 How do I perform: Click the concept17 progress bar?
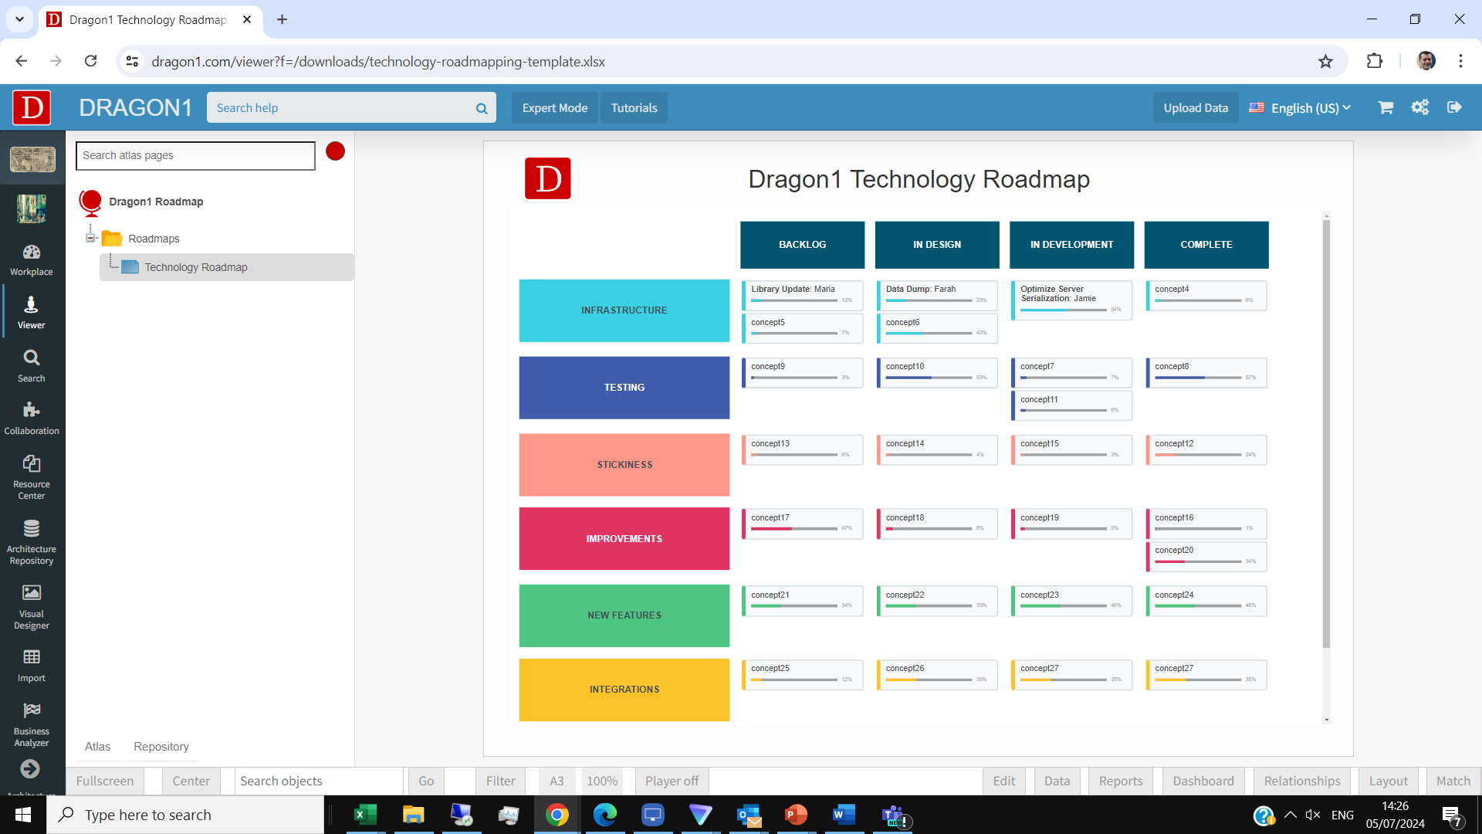click(793, 529)
